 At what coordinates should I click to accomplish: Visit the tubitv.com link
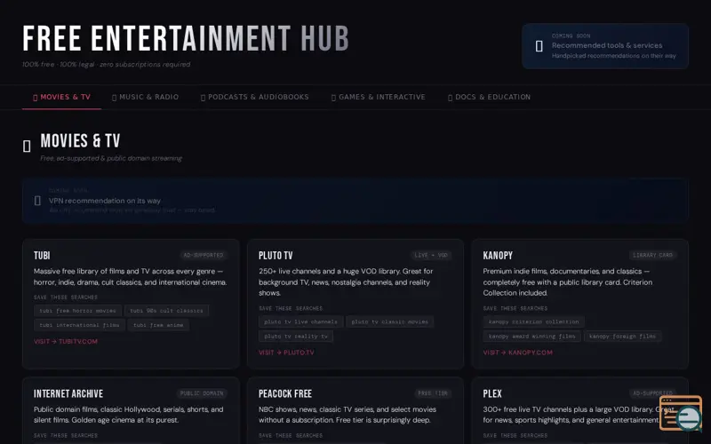tap(66, 342)
